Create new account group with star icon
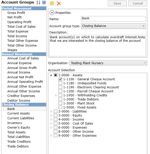150x154 pixels. [x=52, y=3]
